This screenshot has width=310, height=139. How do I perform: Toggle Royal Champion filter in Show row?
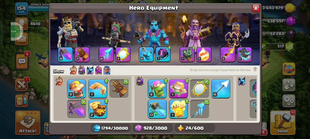click(x=107, y=70)
